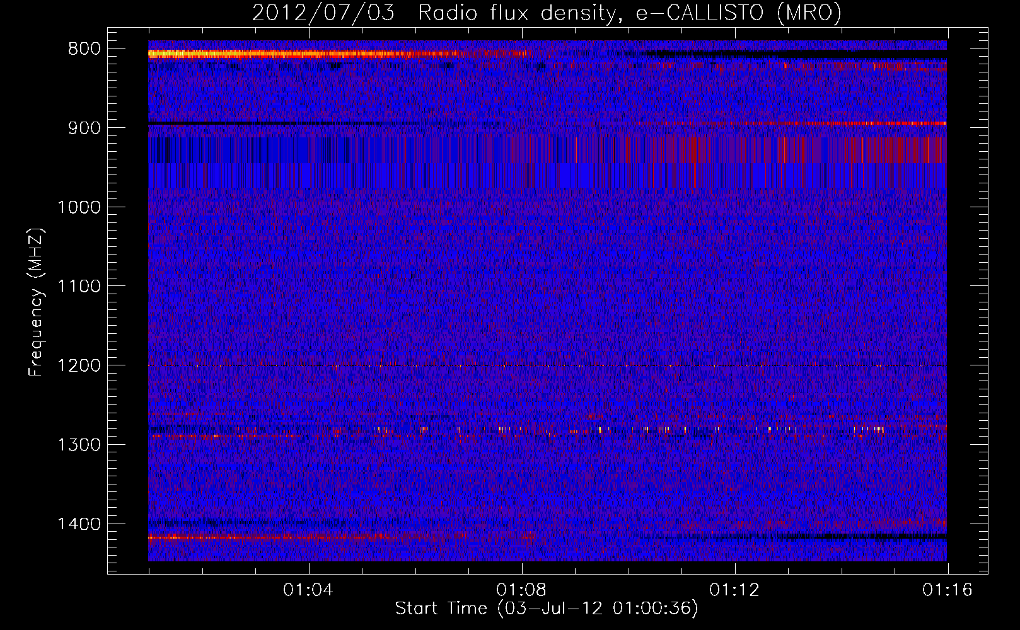Click the plot title '2012/07/03 Radio flux density'
This screenshot has width=1020, height=630.
pos(547,13)
